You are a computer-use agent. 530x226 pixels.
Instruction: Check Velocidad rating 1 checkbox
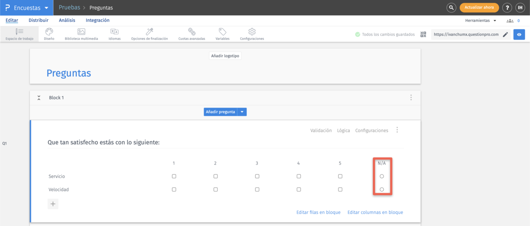coord(174,189)
